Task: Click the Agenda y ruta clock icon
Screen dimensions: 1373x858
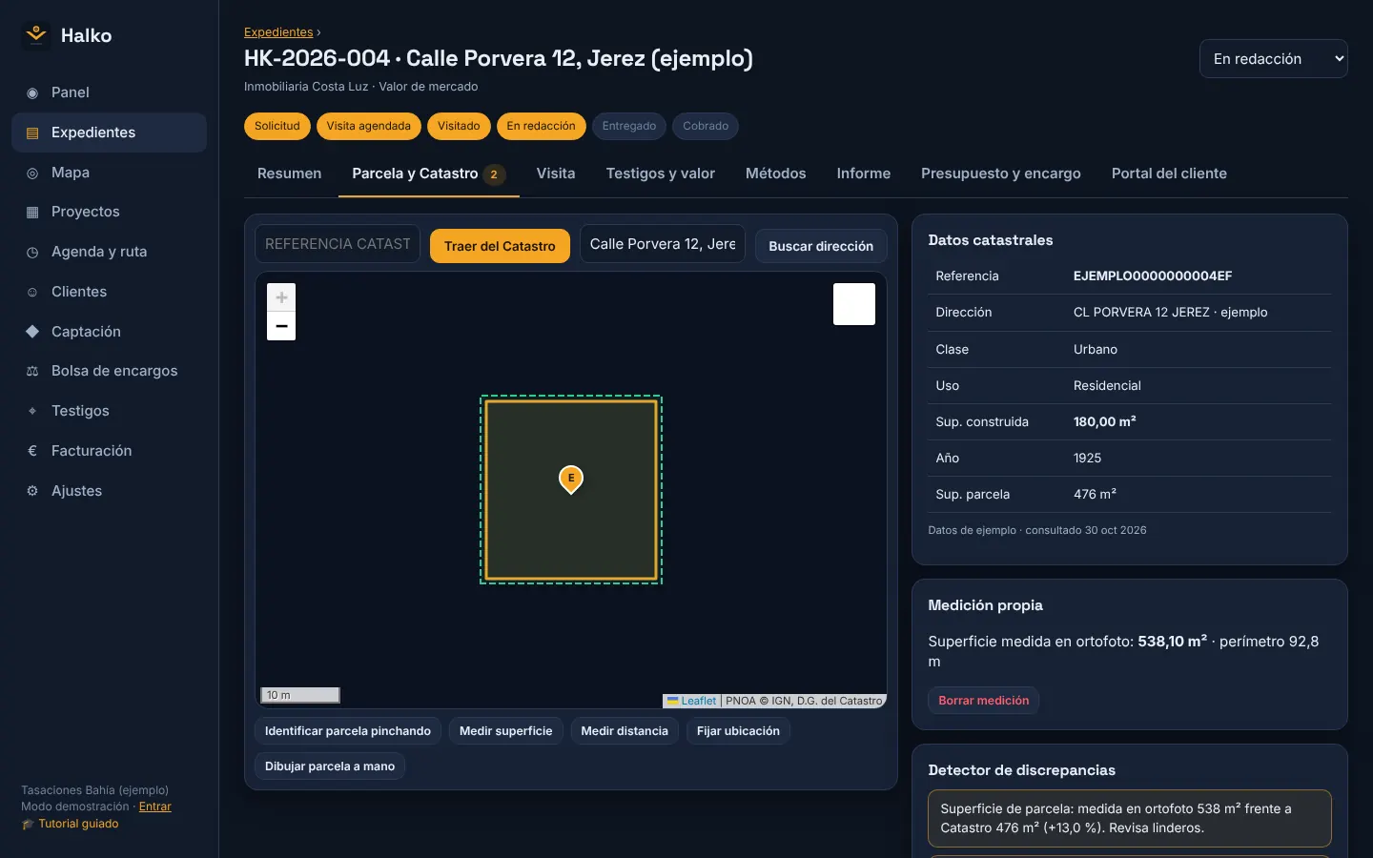Action: point(32,252)
